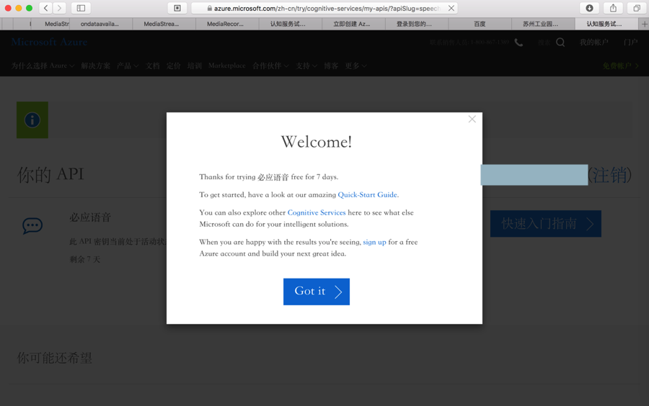
Task: Stop loading with the address bar X
Action: coord(451,8)
